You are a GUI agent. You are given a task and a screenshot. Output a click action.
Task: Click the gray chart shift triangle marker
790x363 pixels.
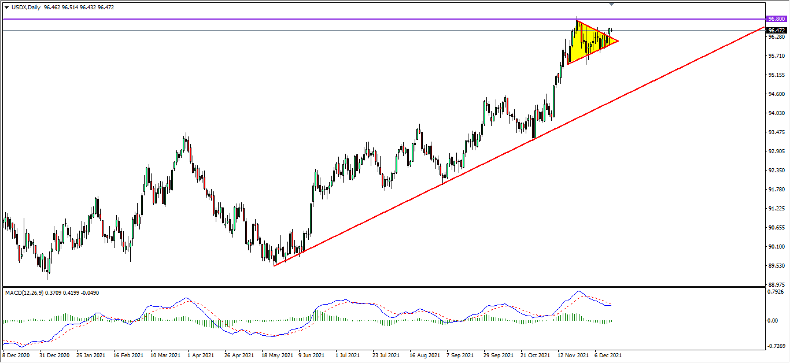coord(612,4)
